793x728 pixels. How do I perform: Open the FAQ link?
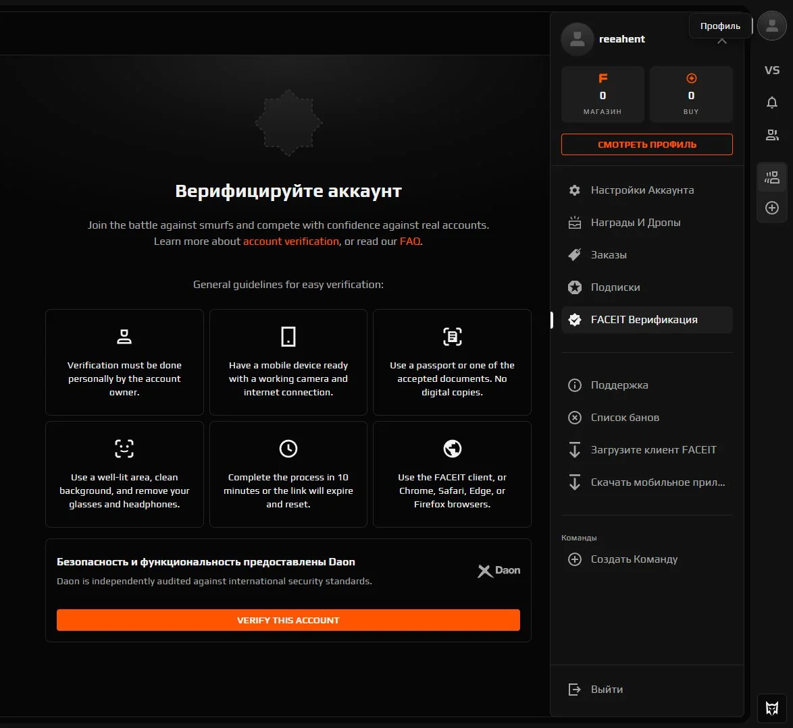pyautogui.click(x=409, y=242)
